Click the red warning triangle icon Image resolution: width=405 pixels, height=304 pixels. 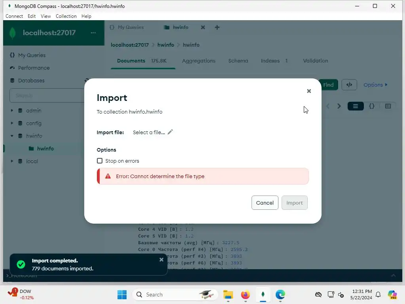[x=108, y=176]
